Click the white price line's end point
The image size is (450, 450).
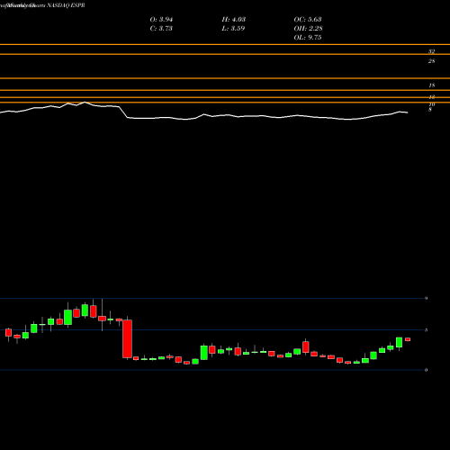coord(407,112)
